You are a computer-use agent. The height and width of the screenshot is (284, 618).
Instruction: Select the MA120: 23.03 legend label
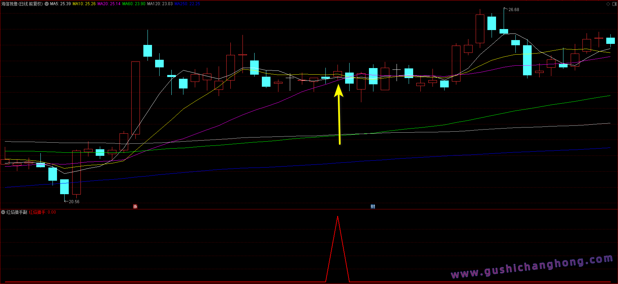tap(160, 4)
